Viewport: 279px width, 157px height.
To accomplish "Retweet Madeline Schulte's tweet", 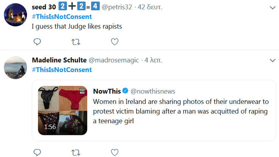I will 76,152.
